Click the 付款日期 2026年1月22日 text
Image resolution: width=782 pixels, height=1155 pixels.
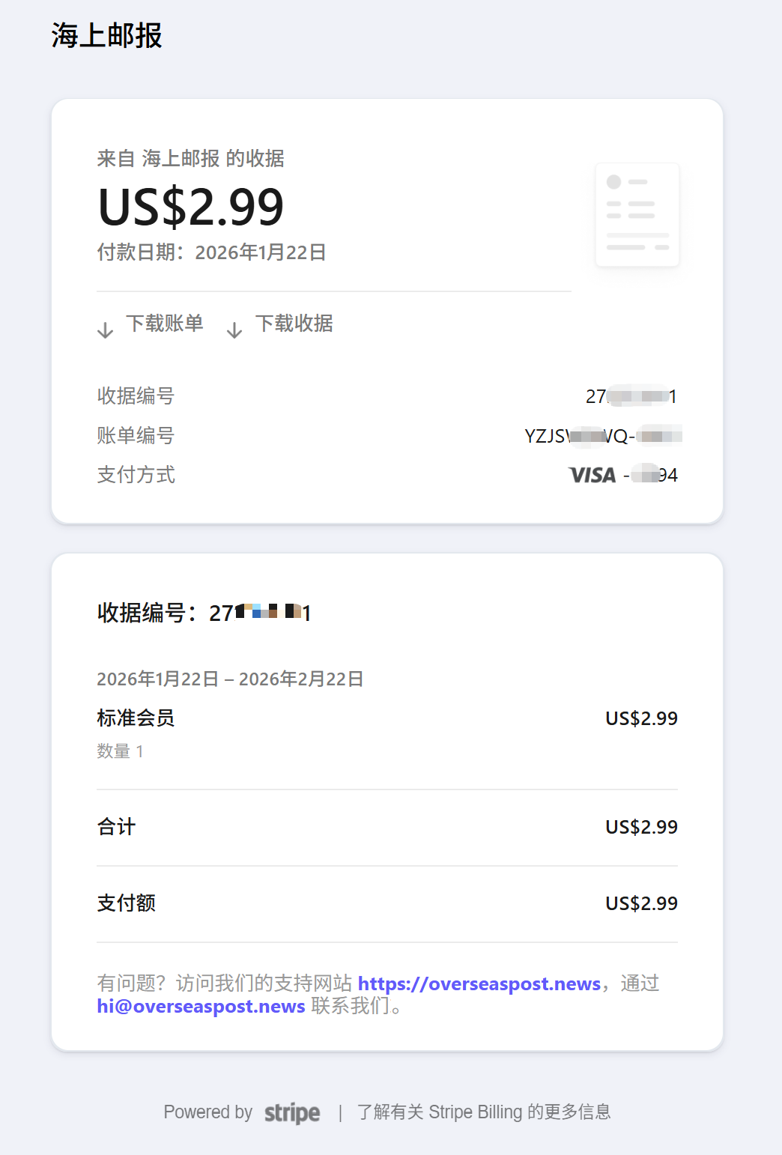point(211,252)
